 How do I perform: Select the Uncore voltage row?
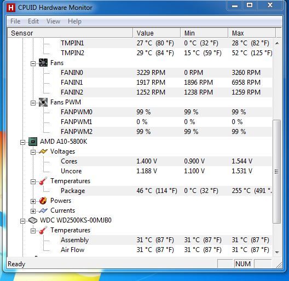pos(166,171)
